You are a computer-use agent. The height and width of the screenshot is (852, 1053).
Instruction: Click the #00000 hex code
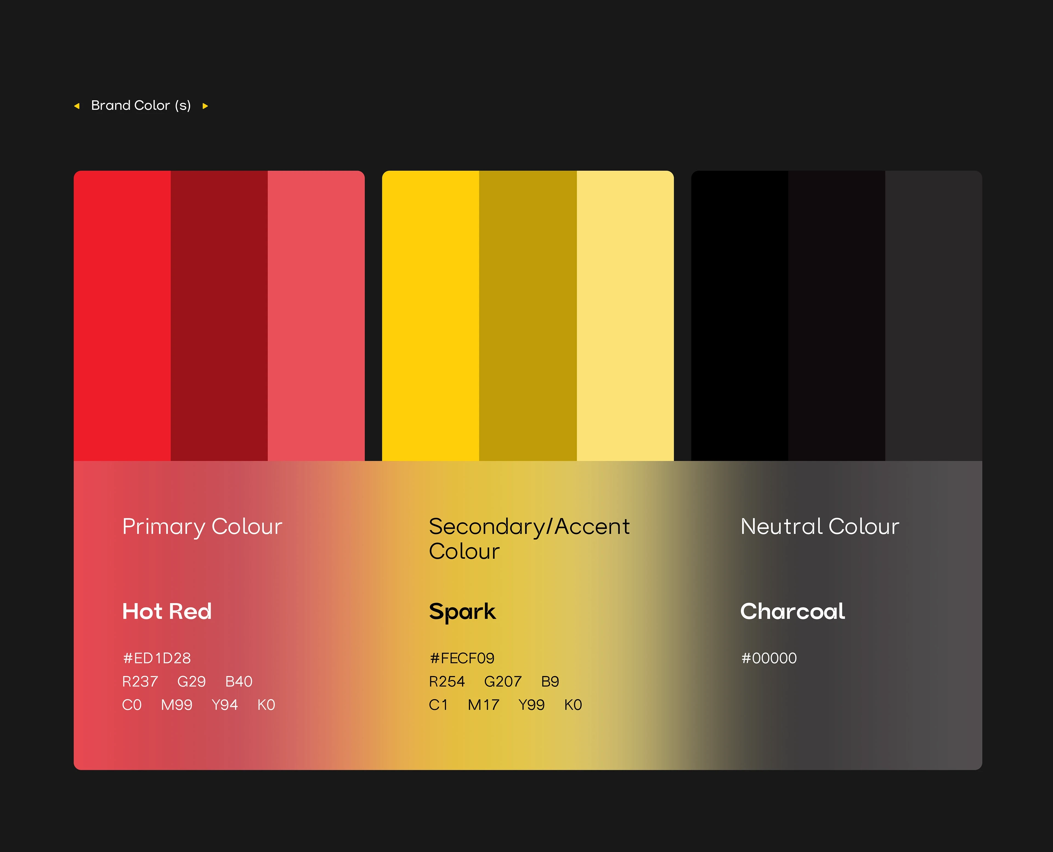[769, 658]
